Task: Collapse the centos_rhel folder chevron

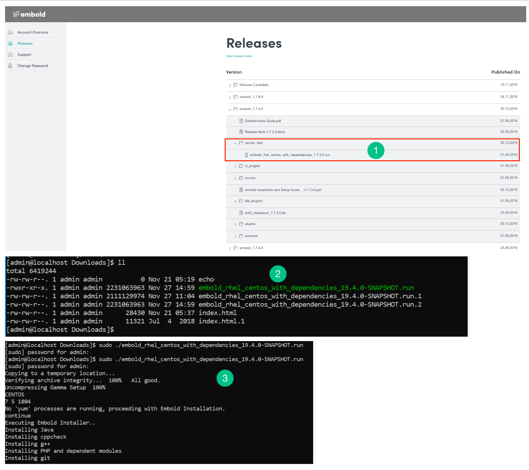Action: pyautogui.click(x=235, y=143)
